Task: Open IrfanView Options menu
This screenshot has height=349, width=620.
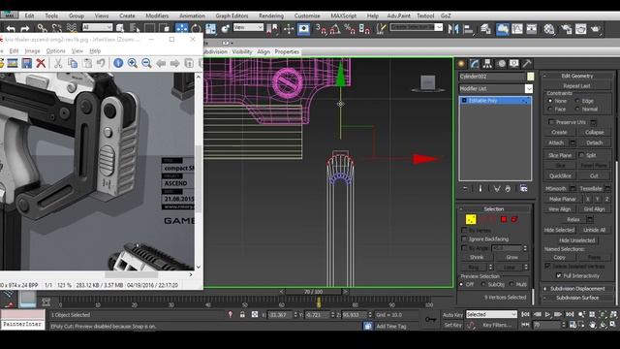Action: [x=56, y=51]
